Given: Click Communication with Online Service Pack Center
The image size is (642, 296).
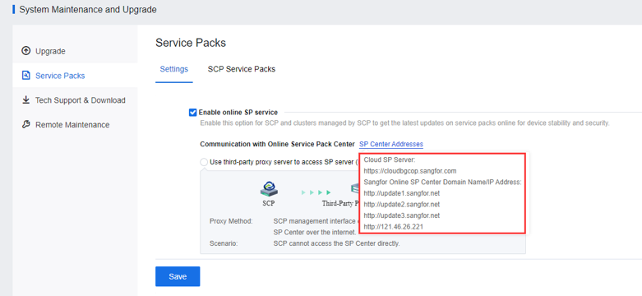Looking at the screenshot, I should (x=277, y=144).
